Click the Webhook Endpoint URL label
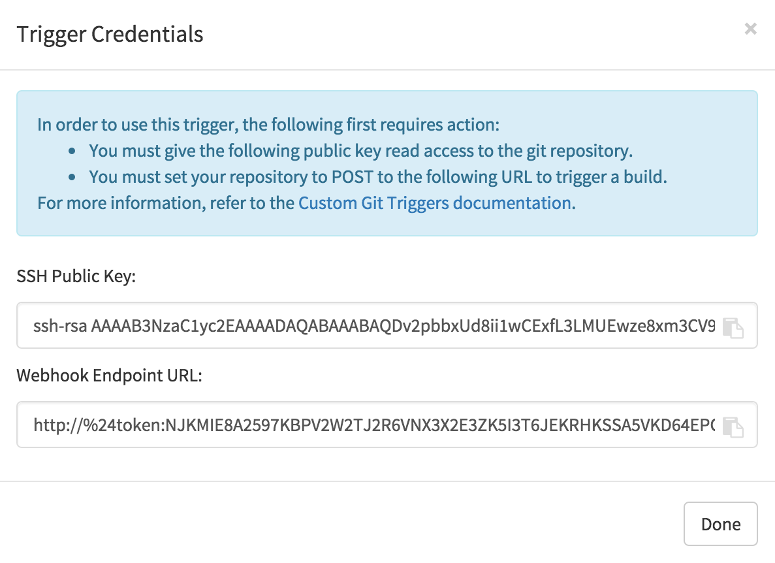Screen dimensions: 775x563 coord(108,375)
